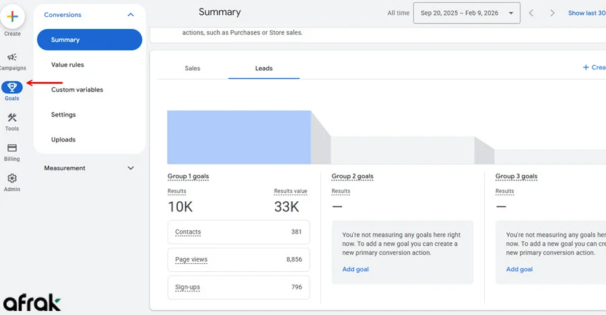606x315 pixels.
Task: Open Custom variables menu item
Action: click(x=77, y=90)
